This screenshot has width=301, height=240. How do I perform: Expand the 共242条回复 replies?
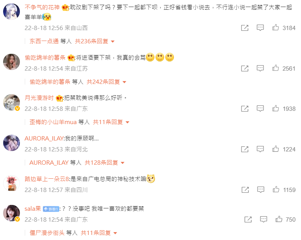(x=106, y=82)
